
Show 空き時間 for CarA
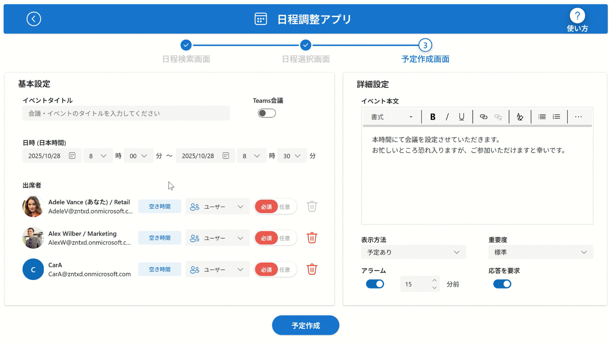pyautogui.click(x=159, y=269)
